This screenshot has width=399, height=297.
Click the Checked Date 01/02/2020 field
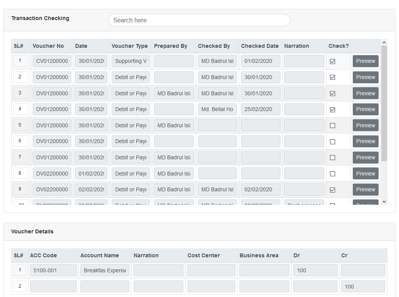coord(260,61)
